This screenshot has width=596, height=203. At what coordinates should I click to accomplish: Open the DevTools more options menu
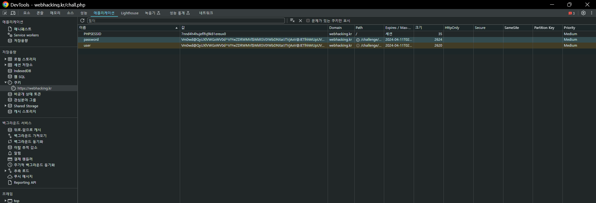591,13
